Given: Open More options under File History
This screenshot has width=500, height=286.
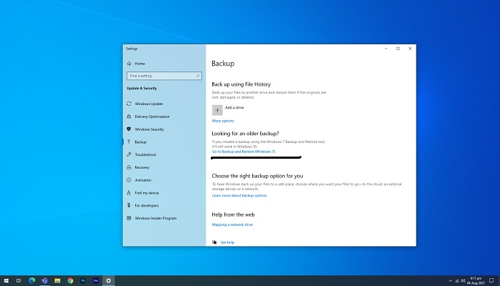Looking at the screenshot, I should click(223, 121).
